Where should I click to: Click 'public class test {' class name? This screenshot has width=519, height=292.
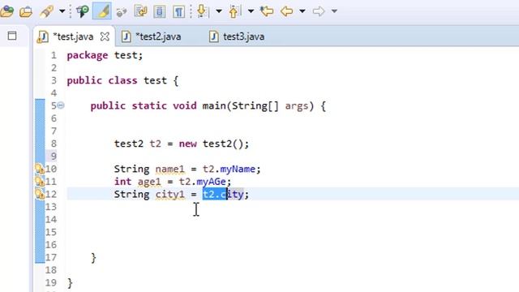(155, 80)
